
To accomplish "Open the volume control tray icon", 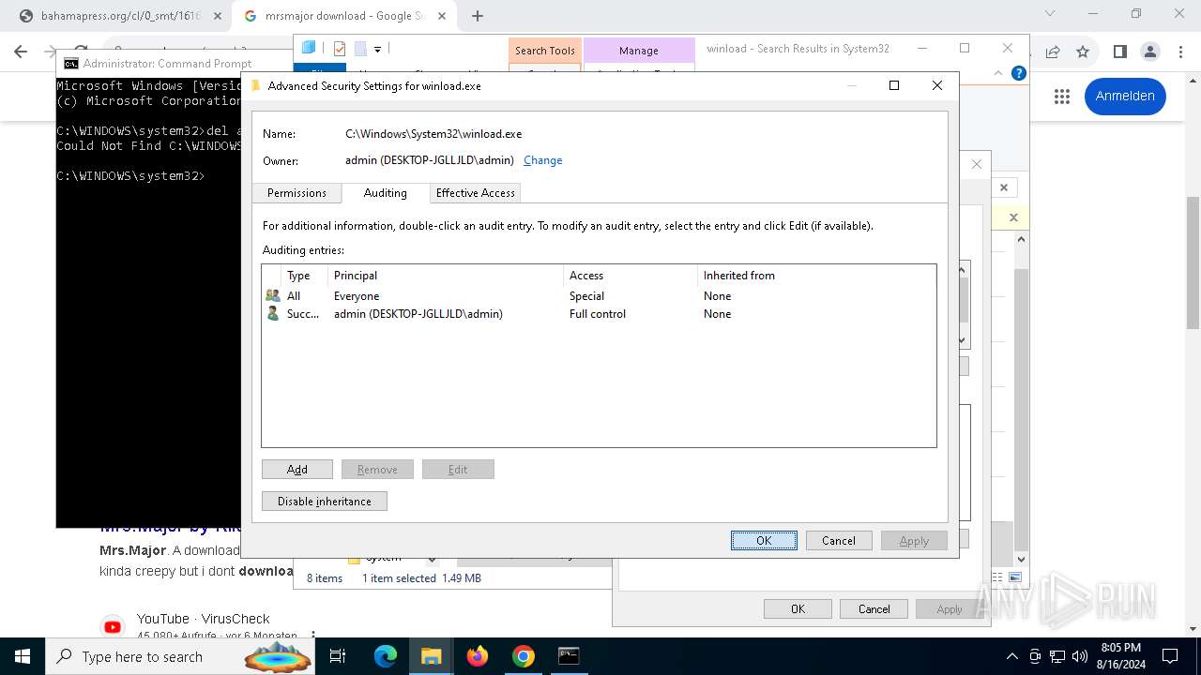I will [1080, 656].
